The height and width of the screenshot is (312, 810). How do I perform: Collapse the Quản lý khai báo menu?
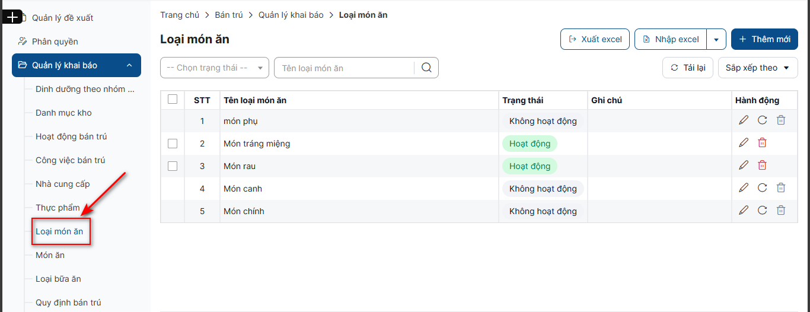coord(129,65)
